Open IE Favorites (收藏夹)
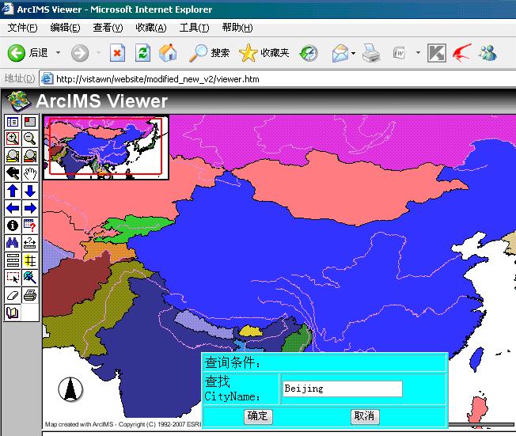The height and width of the screenshot is (436, 516). [264, 53]
